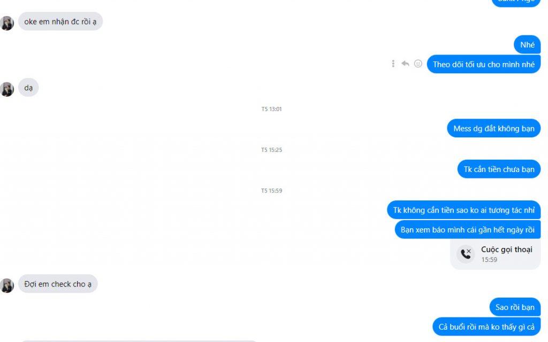Image resolution: width=548 pixels, height=342 pixels.
Task: Click 'Tk không cắn tiền sao ko ai tương tác nhỉ' bubble
Action: pyautogui.click(x=464, y=210)
